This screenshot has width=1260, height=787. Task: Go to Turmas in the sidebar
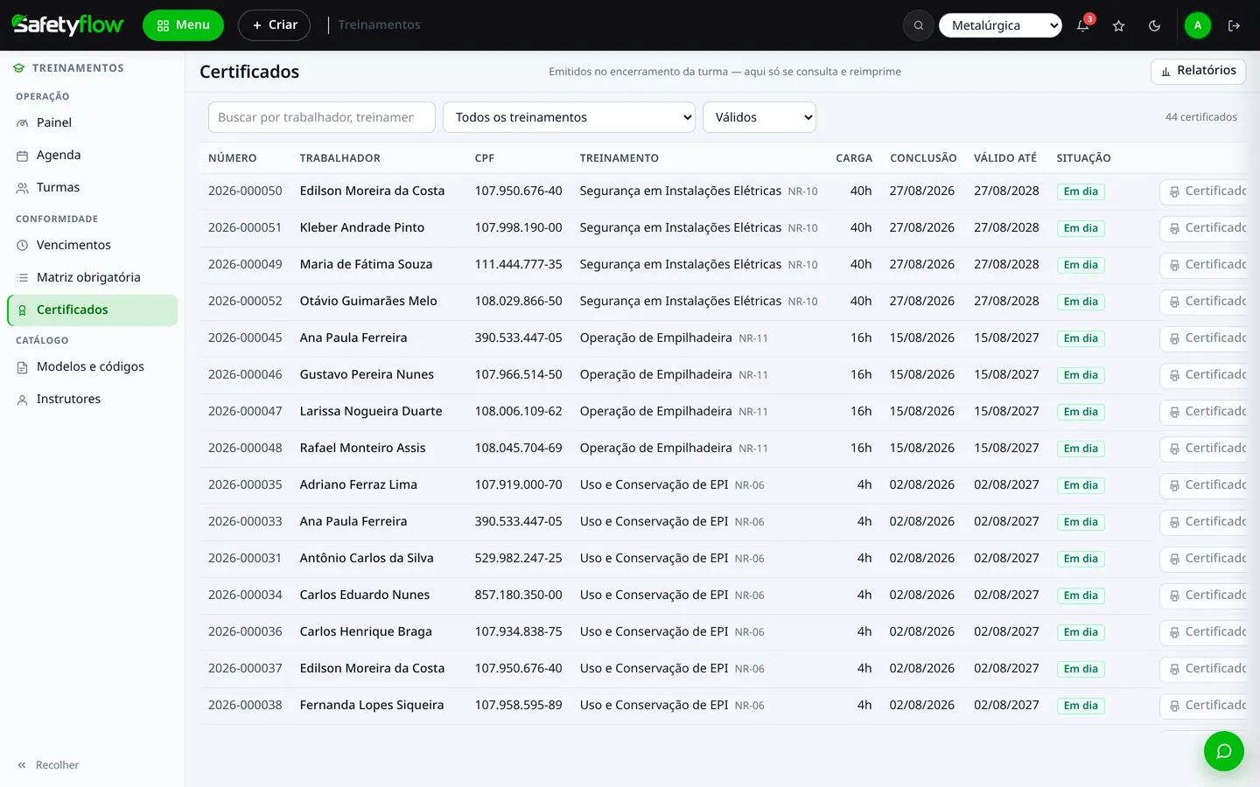tap(92, 187)
